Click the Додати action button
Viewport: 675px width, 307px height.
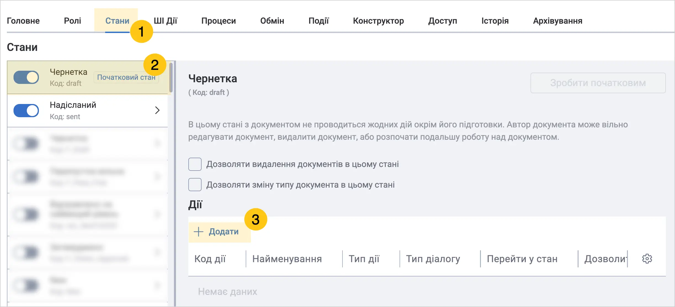coord(219,232)
